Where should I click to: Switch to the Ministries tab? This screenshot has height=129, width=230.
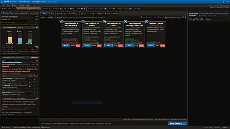(x=61, y=14)
